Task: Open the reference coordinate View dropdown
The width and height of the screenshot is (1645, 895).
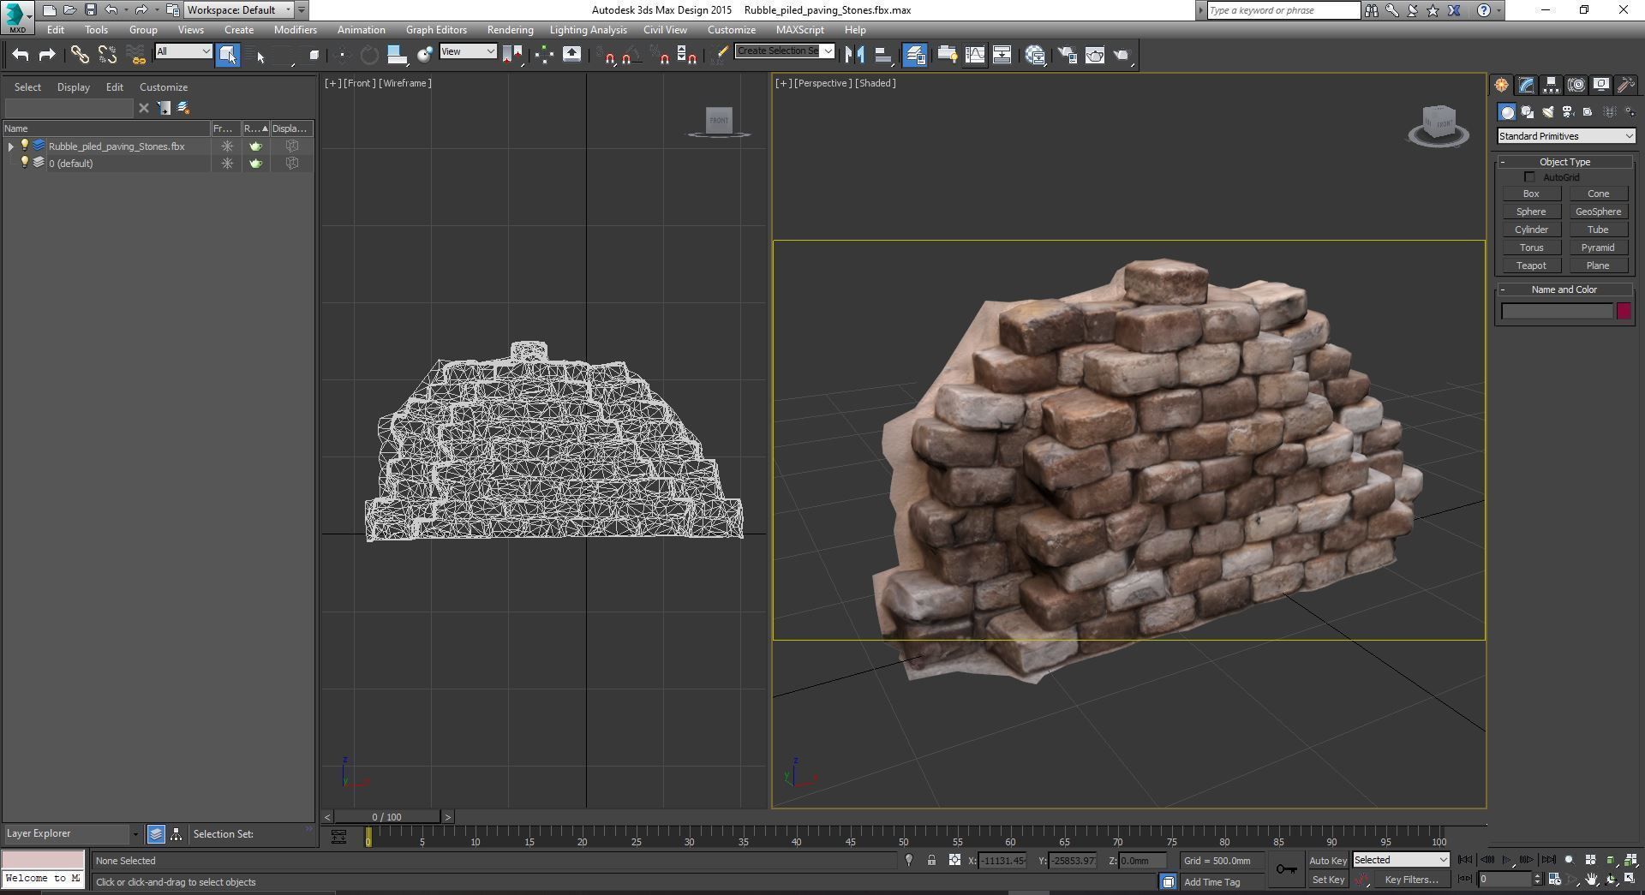Action: (468, 51)
